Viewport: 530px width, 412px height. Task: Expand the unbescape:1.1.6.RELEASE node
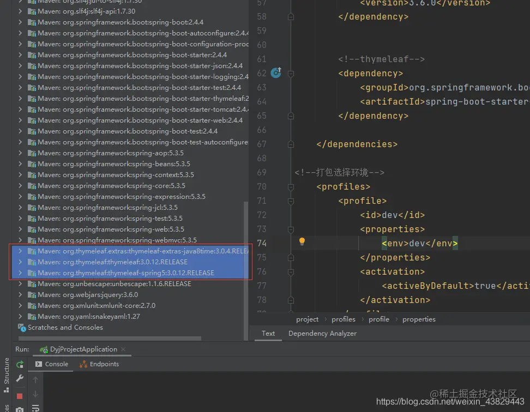[x=20, y=284]
